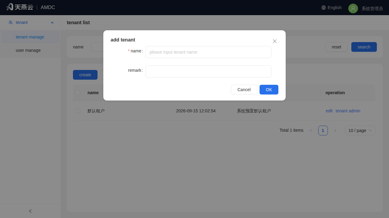Open tenant manage menu item
The height and width of the screenshot is (218, 389).
point(30,37)
